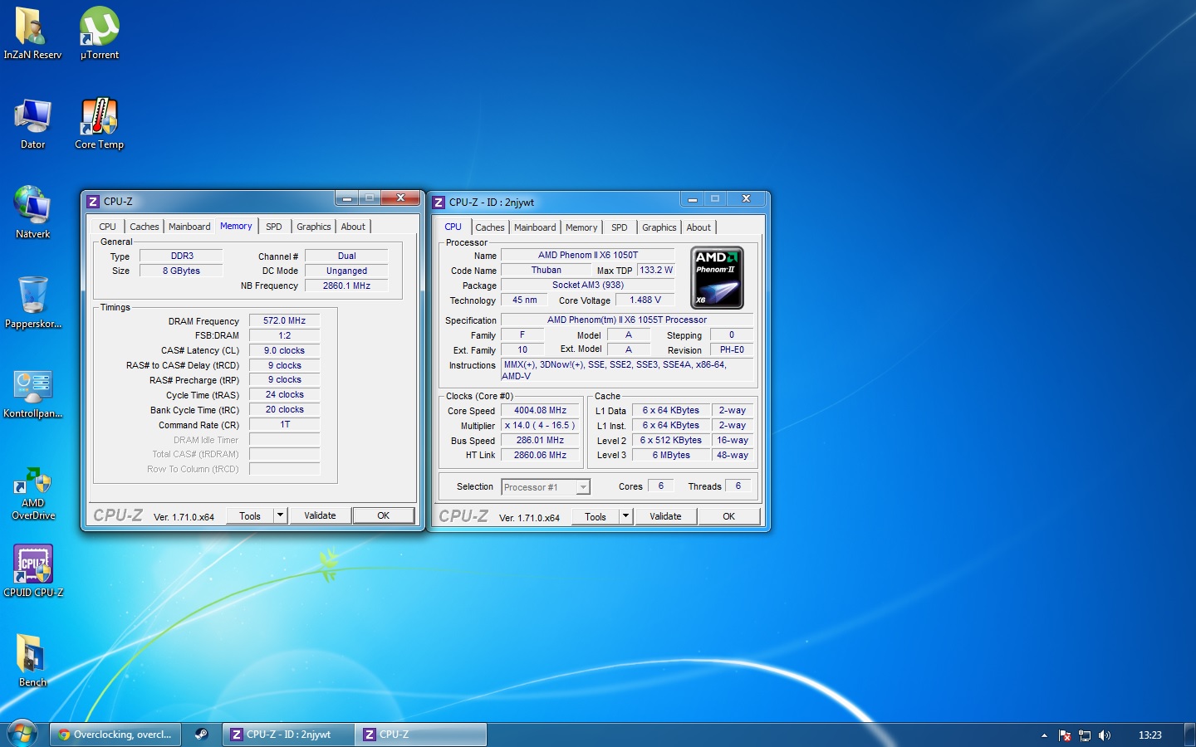Click Validate in the Memory CPU-Z window
This screenshot has height=747, width=1196.
(x=320, y=515)
